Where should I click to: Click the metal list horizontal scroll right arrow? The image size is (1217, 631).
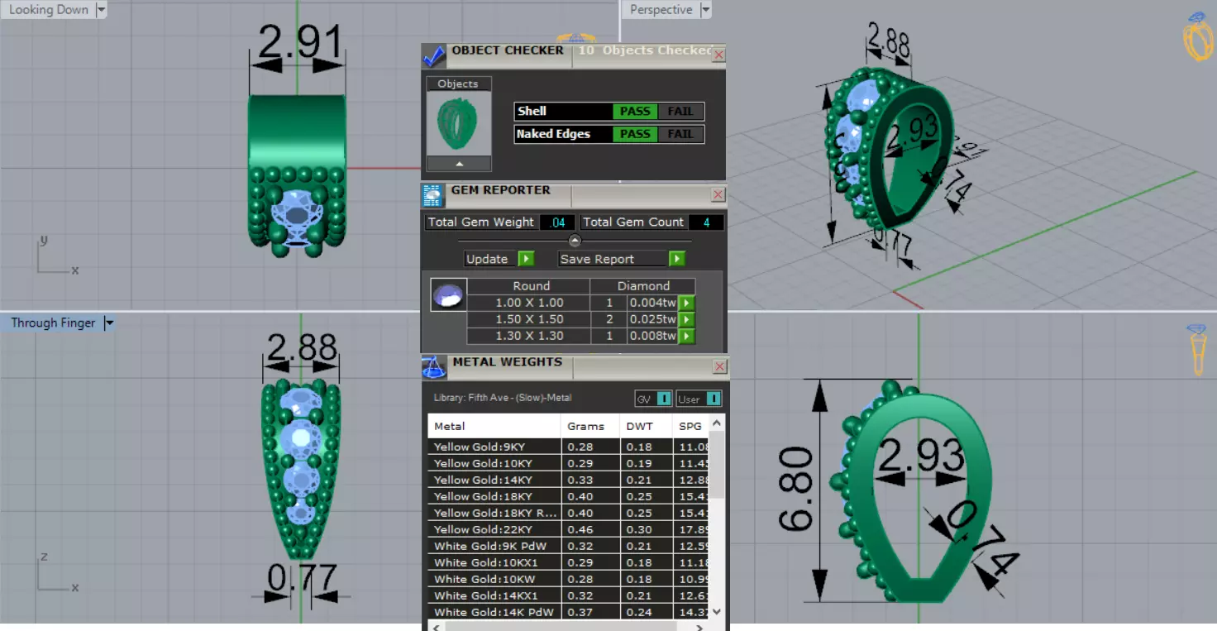pos(699,627)
